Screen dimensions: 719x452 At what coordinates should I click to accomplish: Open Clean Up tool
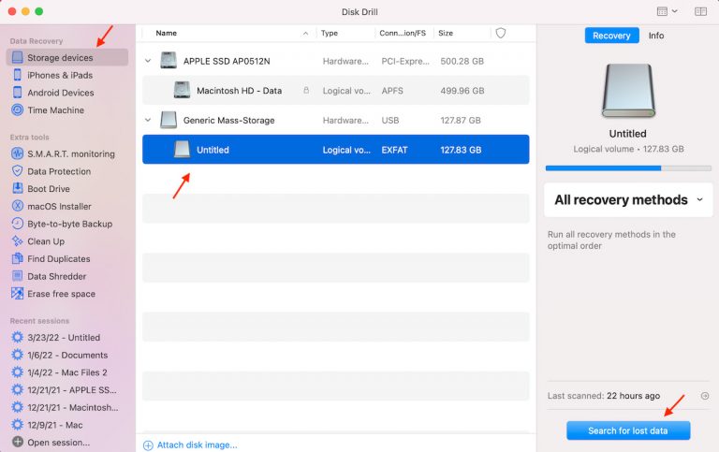(x=45, y=241)
